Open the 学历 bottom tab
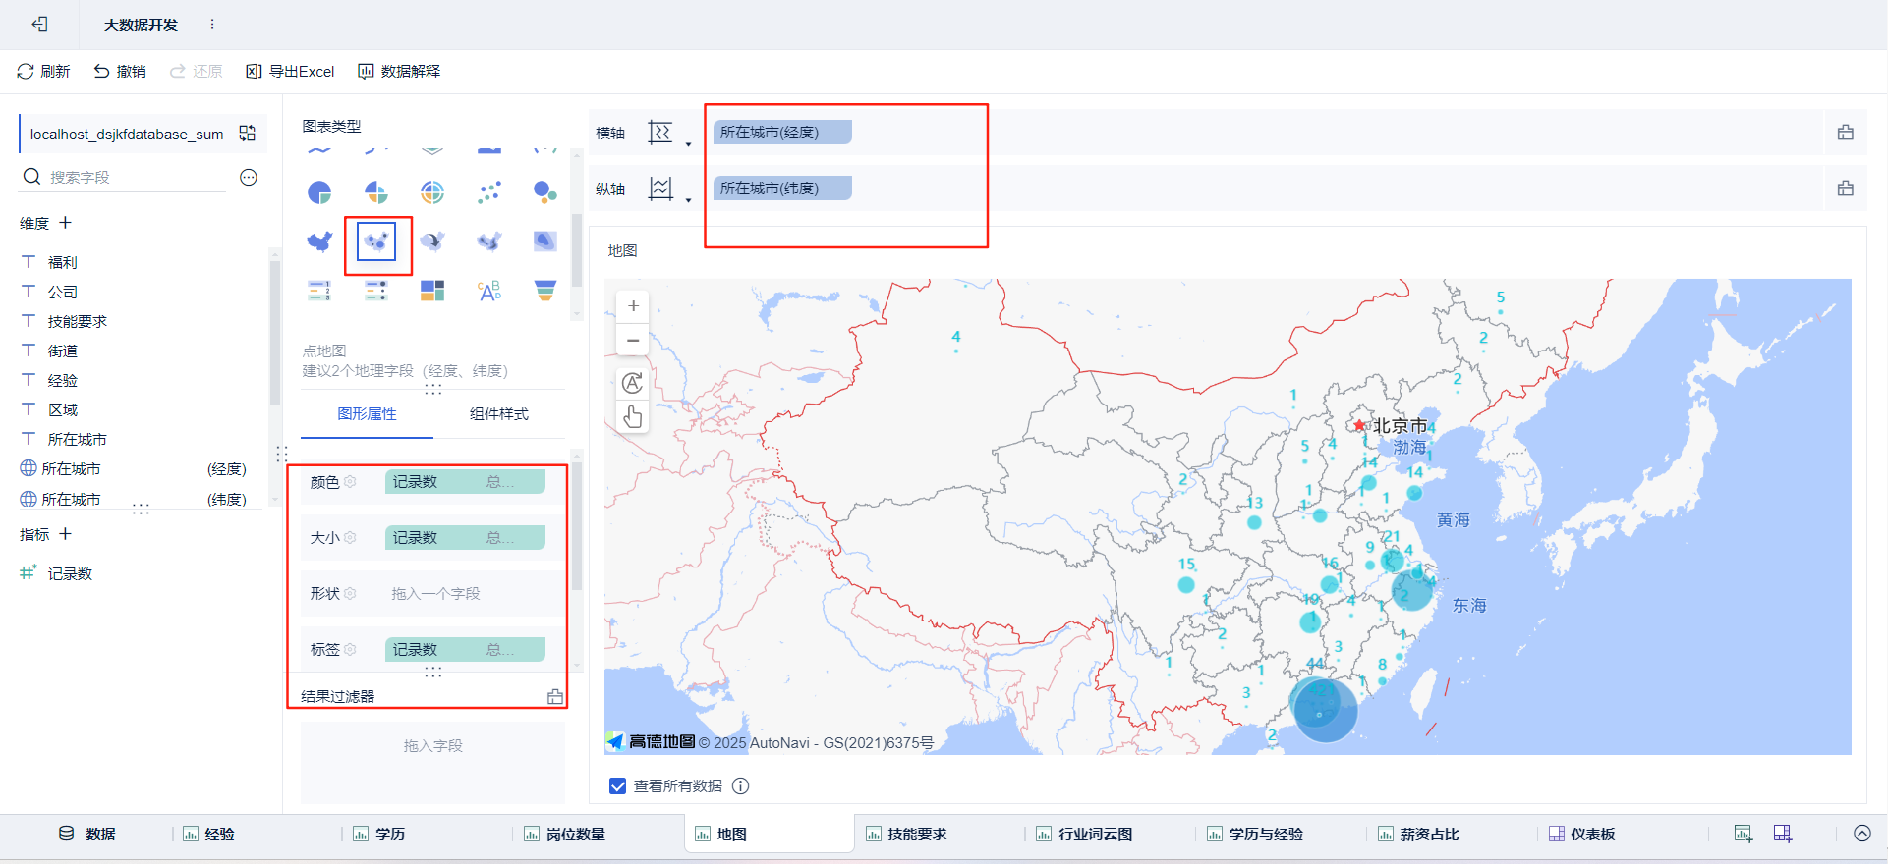The height and width of the screenshot is (864, 1888). [379, 835]
